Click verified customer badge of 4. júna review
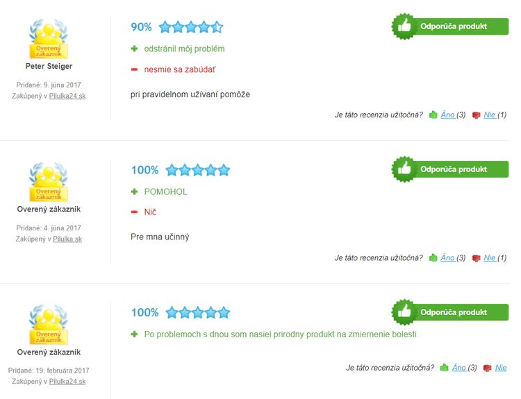 [49, 182]
